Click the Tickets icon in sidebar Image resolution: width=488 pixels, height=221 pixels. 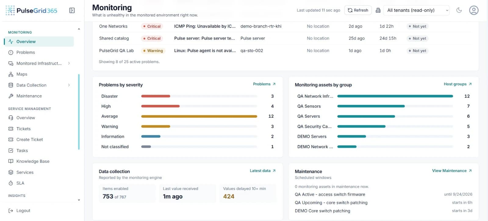(11, 129)
